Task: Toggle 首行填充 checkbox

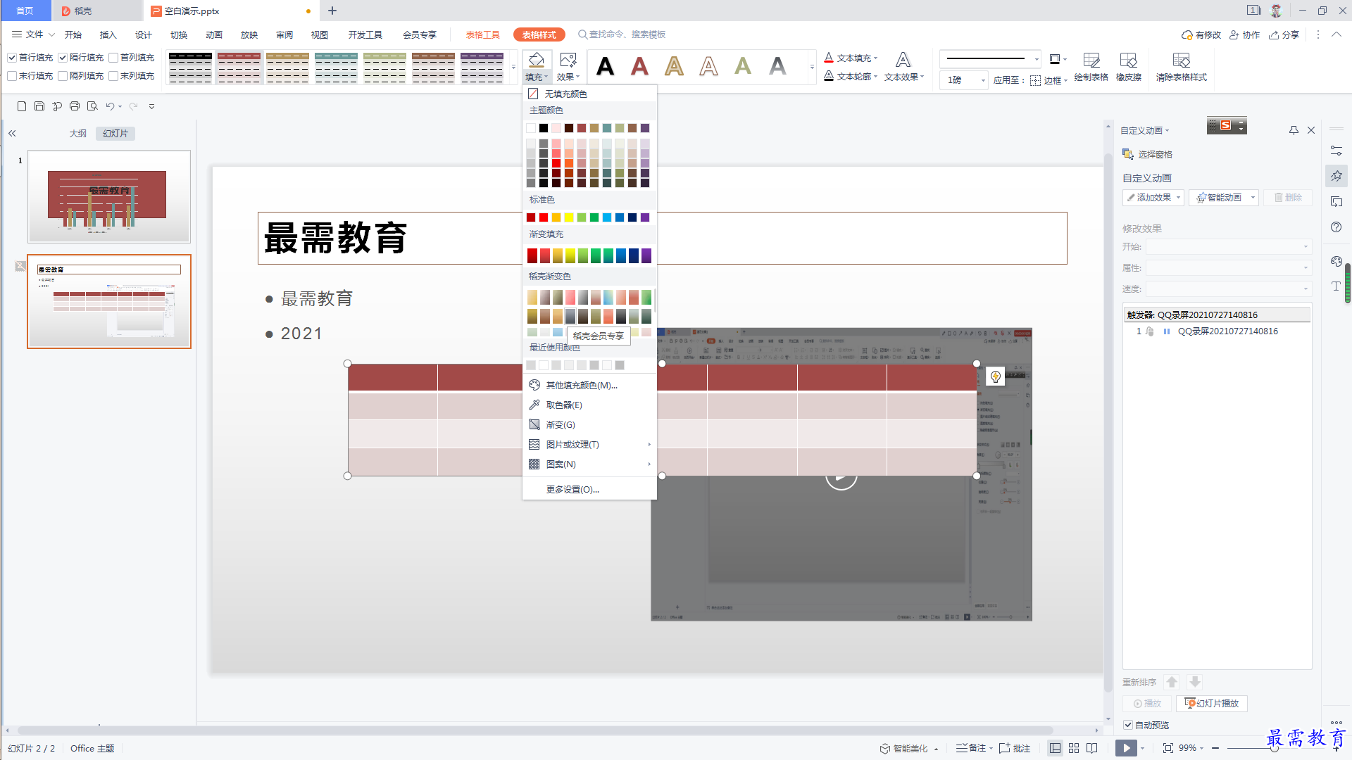Action: 12,58
